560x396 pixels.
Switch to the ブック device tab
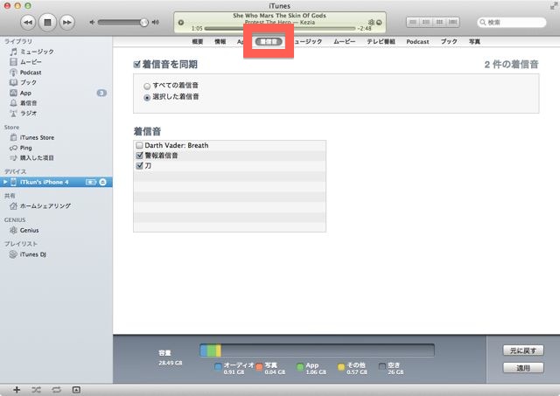(x=449, y=42)
